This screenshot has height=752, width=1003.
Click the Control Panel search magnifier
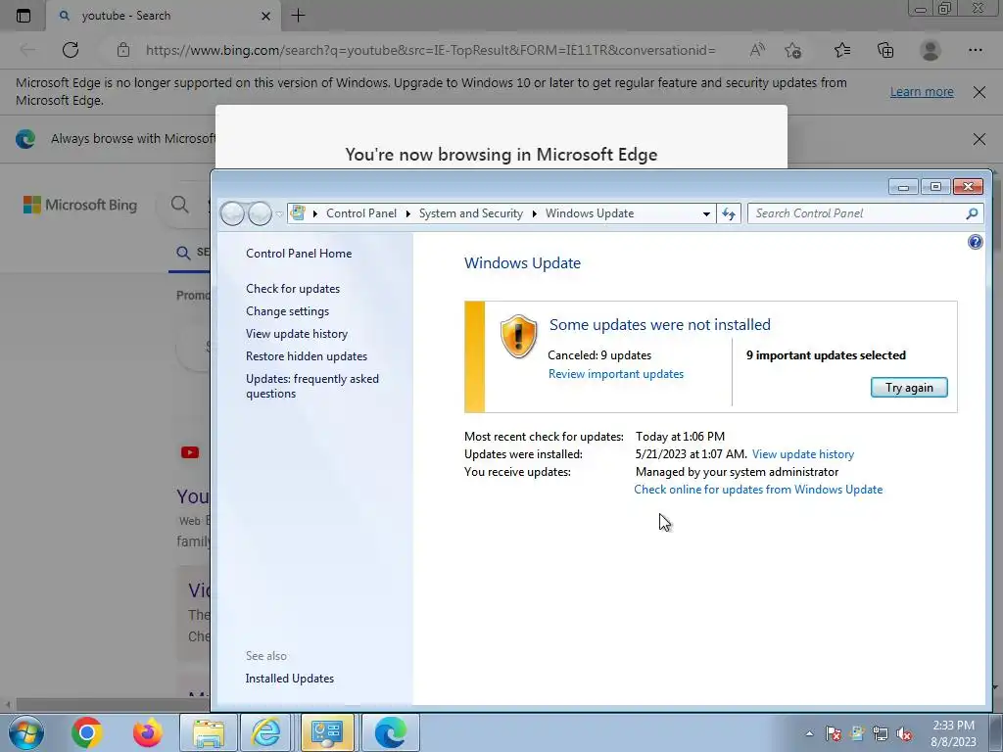click(972, 213)
